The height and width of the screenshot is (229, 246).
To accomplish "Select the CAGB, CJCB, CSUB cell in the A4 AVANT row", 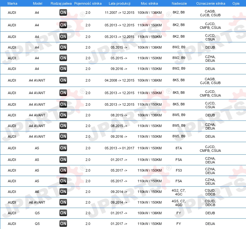I will 210,81.
